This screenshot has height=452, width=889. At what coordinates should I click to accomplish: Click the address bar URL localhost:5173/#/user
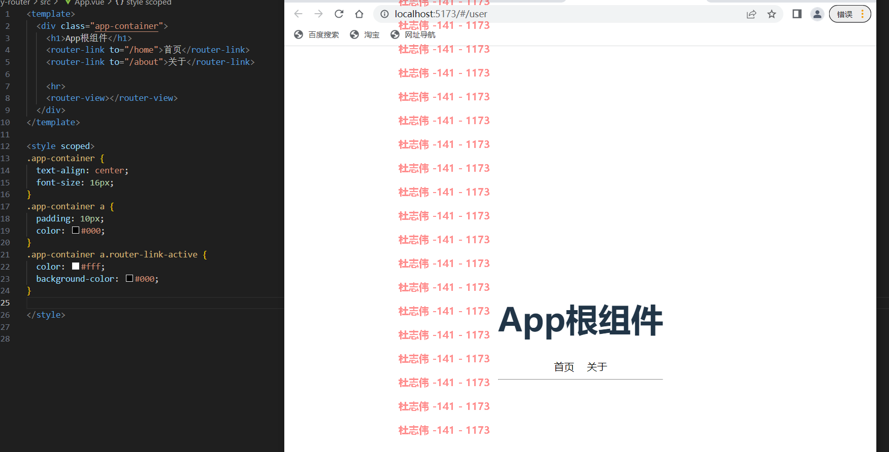point(441,14)
